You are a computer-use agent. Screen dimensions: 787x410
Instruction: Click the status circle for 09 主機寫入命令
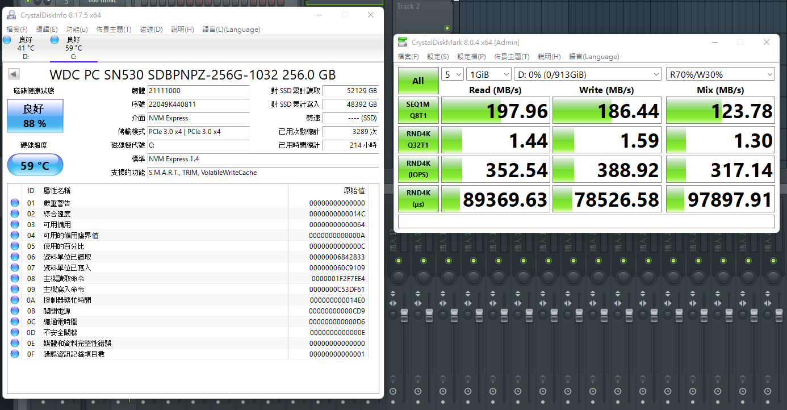coord(15,289)
